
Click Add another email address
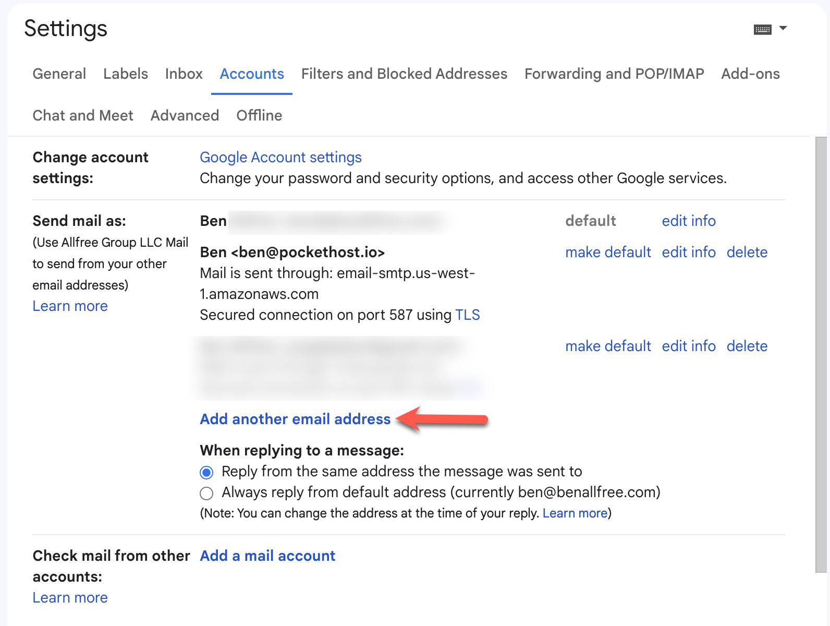coord(295,419)
